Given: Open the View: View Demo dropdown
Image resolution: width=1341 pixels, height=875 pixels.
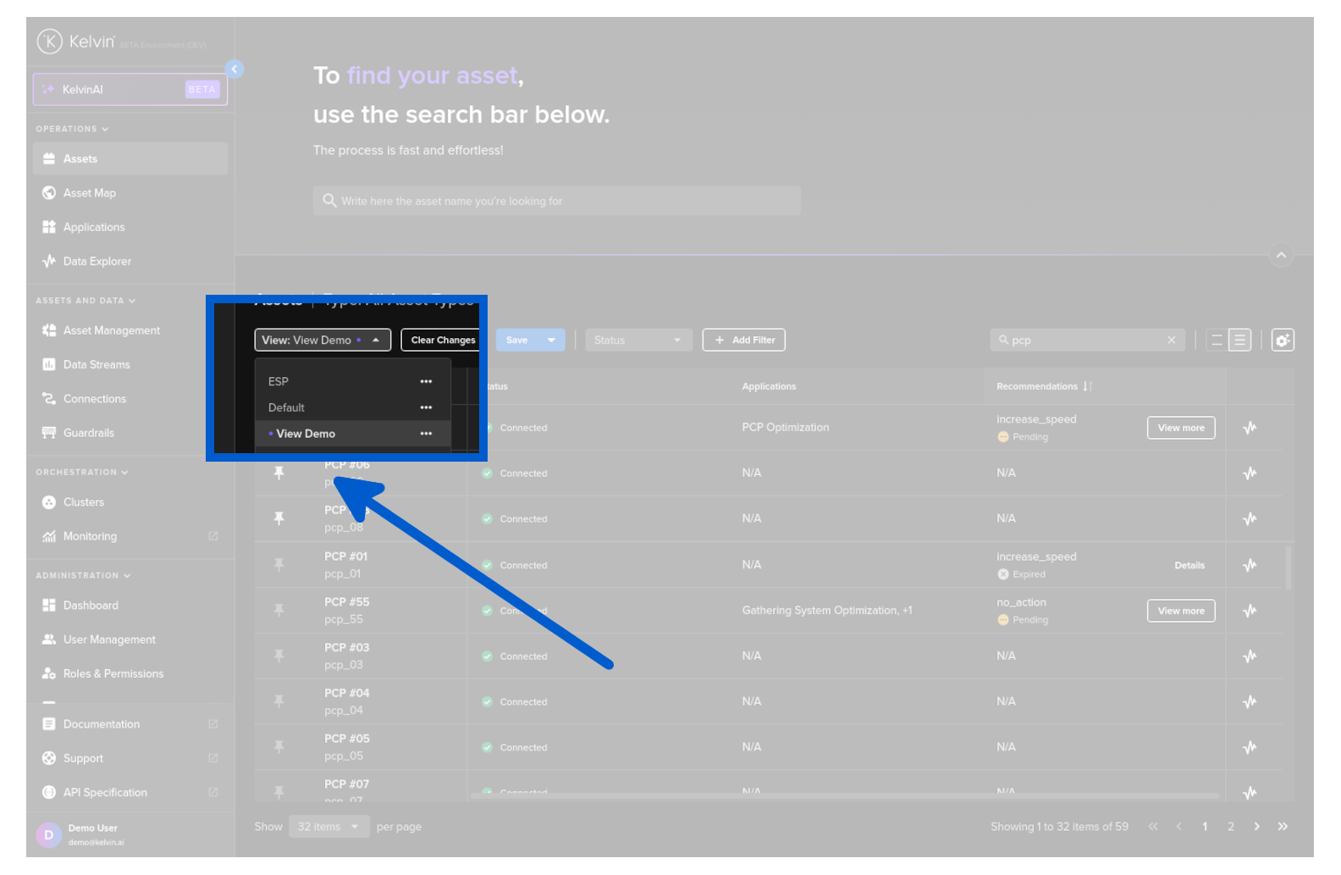Looking at the screenshot, I should tap(323, 341).
